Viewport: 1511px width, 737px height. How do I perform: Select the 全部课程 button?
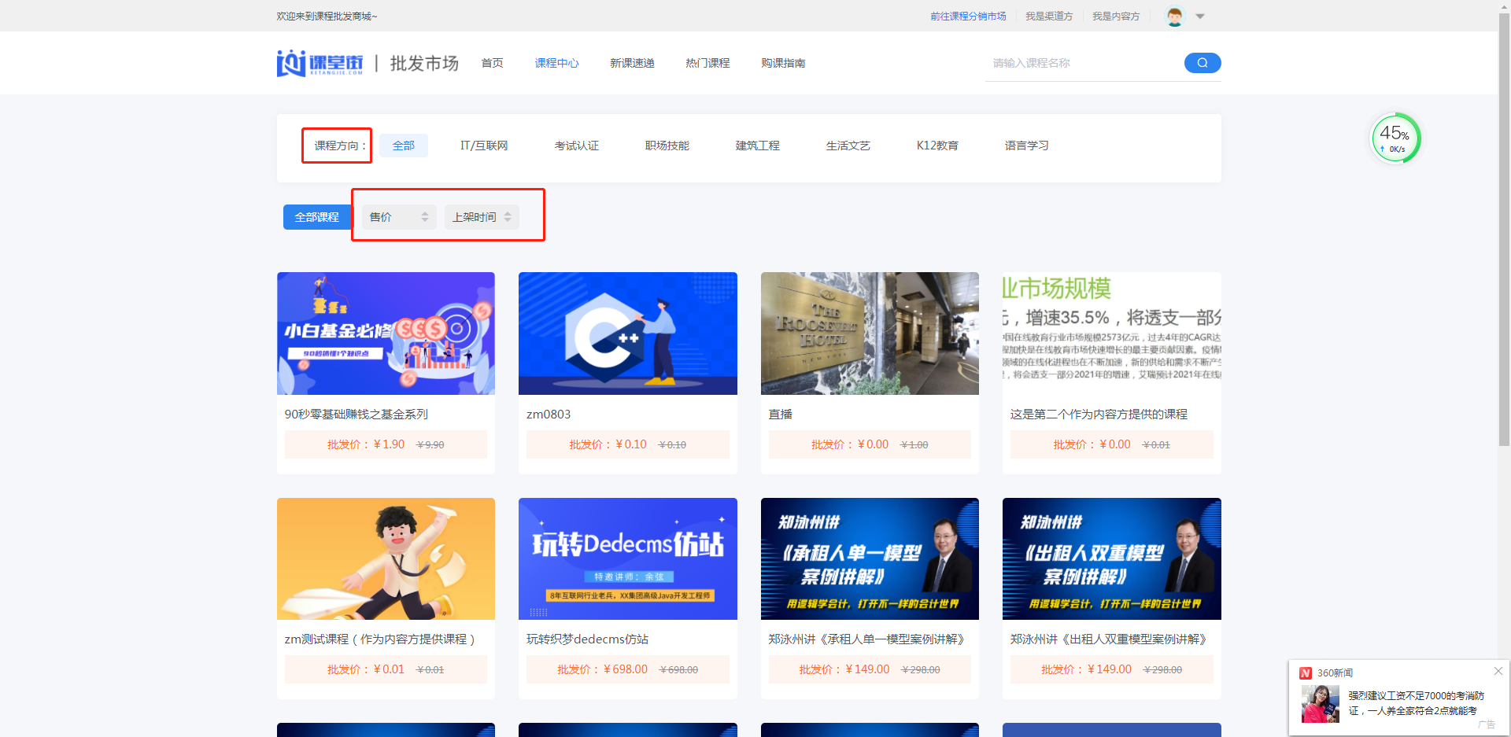coord(317,217)
